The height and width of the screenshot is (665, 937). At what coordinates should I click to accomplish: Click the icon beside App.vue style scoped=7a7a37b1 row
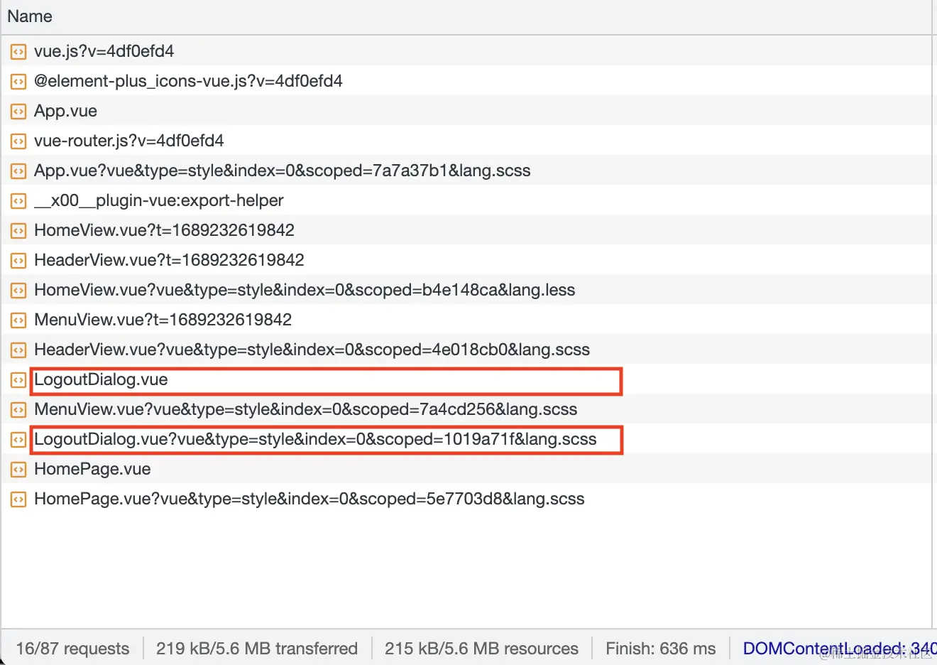(18, 171)
